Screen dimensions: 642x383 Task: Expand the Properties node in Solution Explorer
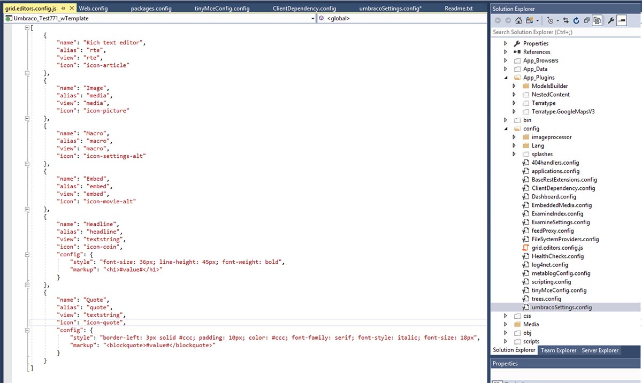506,43
